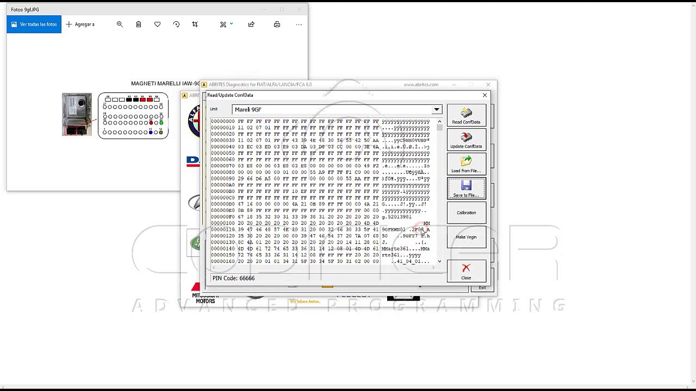Click the zoom magnifier icon in Photos
The image size is (696, 391).
[120, 24]
